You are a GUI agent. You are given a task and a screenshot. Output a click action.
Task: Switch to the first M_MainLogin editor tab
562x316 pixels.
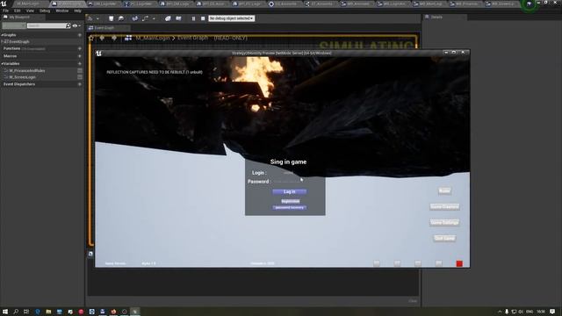[x=29, y=4]
